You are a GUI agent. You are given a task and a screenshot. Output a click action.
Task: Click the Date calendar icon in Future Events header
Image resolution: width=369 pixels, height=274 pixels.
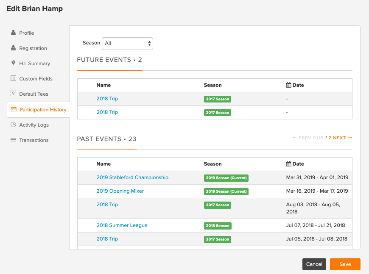(288, 85)
